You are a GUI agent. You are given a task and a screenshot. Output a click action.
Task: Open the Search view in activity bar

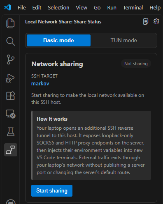click(x=11, y=41)
